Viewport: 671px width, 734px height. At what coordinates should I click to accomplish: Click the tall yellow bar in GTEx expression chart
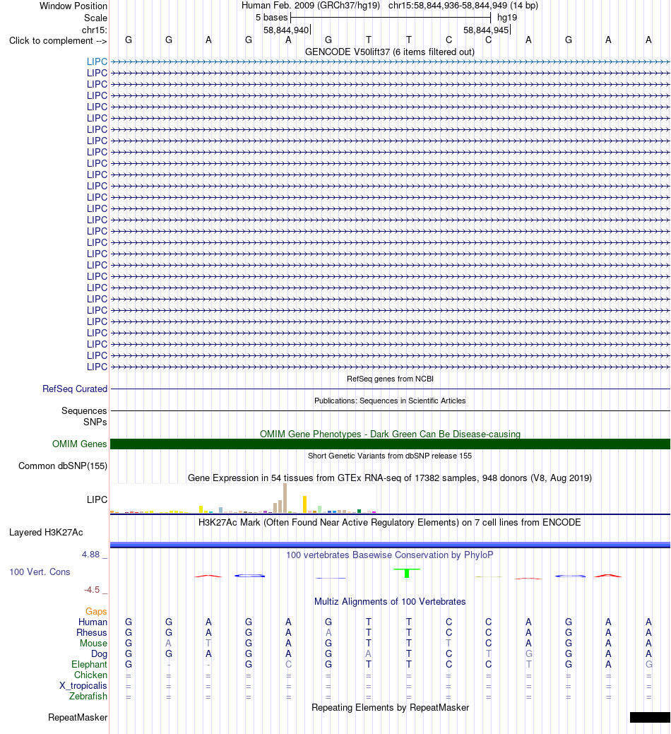point(304,504)
